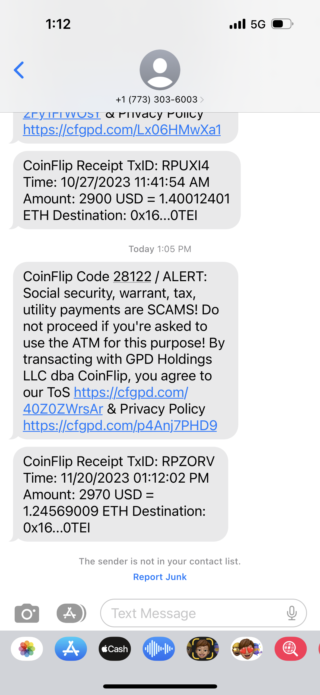The image size is (320, 695).
Task: Open the camera icon
Action: [x=27, y=613]
